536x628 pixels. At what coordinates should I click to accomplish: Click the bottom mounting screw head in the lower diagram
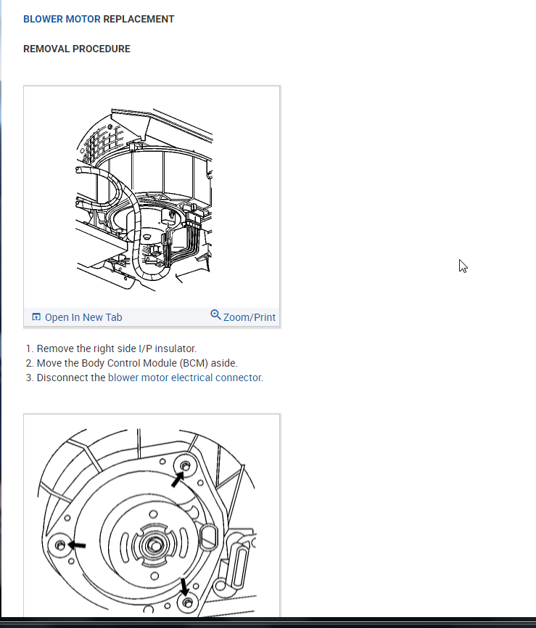(x=188, y=603)
